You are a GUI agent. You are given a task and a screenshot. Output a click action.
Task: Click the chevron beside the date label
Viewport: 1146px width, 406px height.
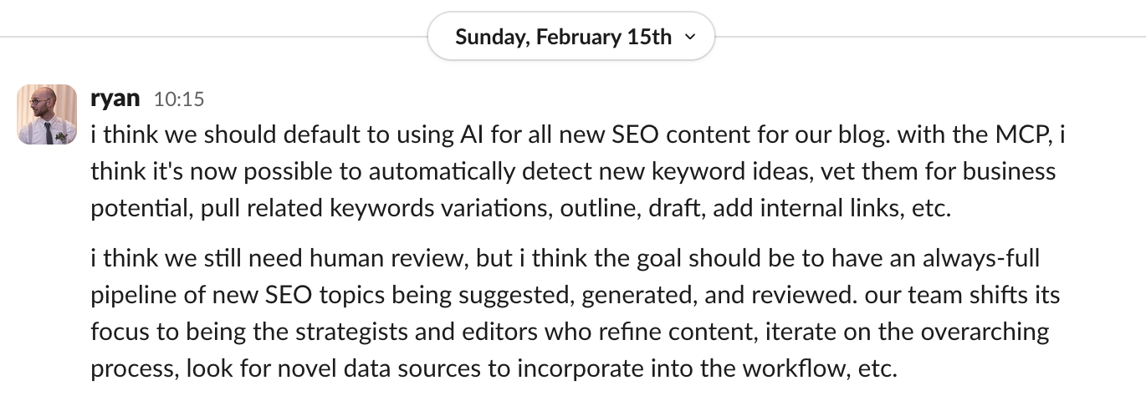(x=689, y=38)
